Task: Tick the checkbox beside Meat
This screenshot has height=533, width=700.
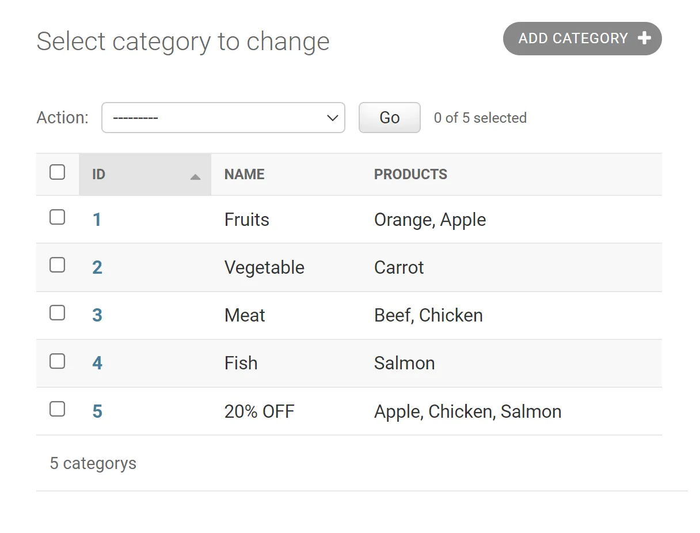Action: (x=58, y=313)
